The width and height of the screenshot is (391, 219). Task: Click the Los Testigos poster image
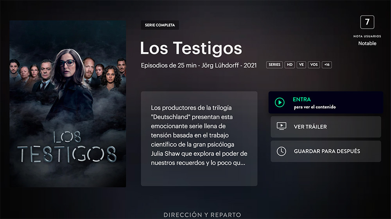click(x=68, y=104)
